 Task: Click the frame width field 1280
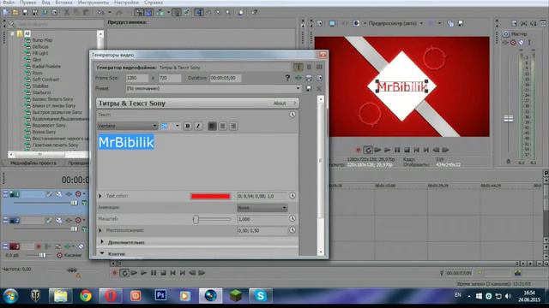click(x=137, y=78)
